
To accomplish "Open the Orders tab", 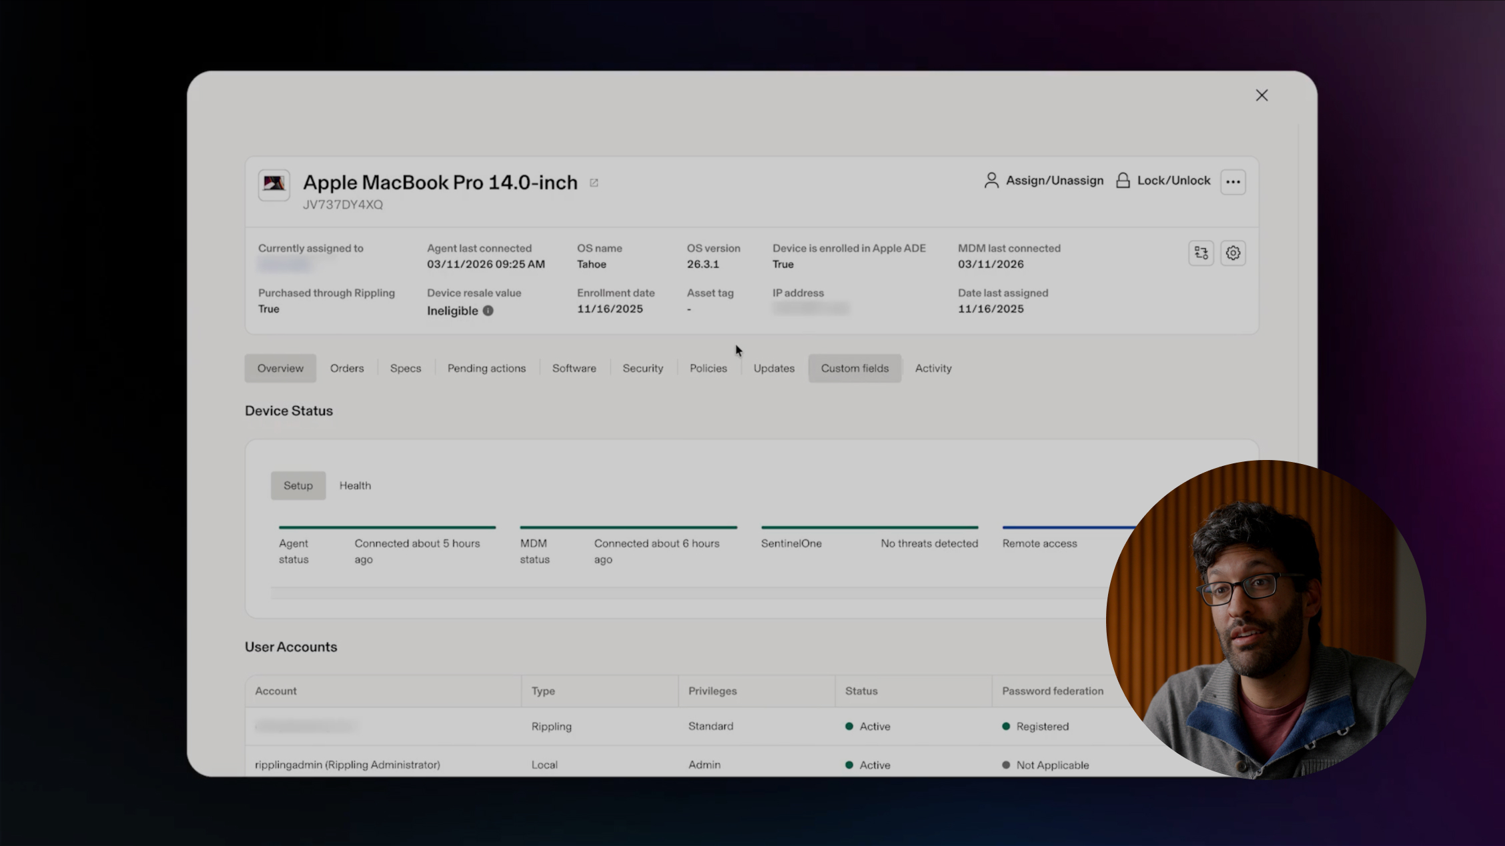I will point(347,368).
